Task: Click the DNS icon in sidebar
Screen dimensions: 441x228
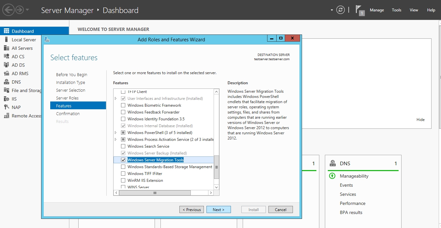Action: tap(7, 82)
